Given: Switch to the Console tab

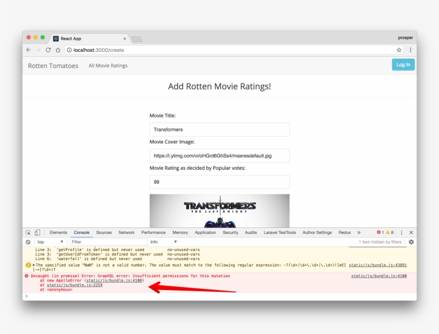Looking at the screenshot, I should tap(81, 232).
